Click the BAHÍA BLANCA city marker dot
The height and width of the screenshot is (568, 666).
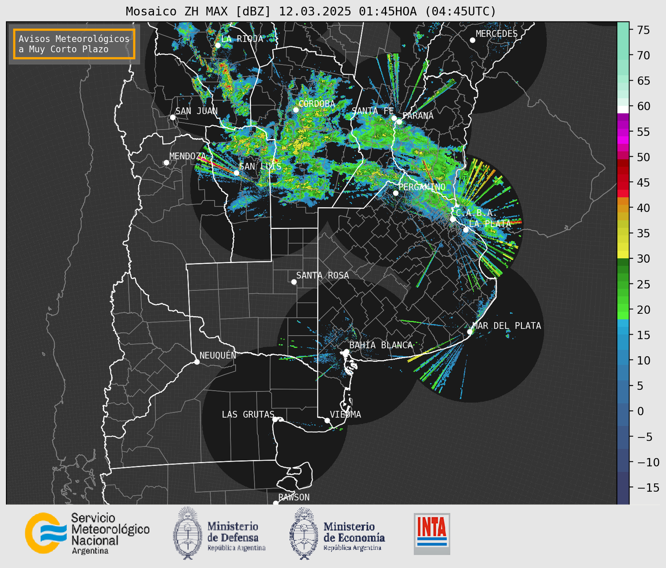coord(347,352)
